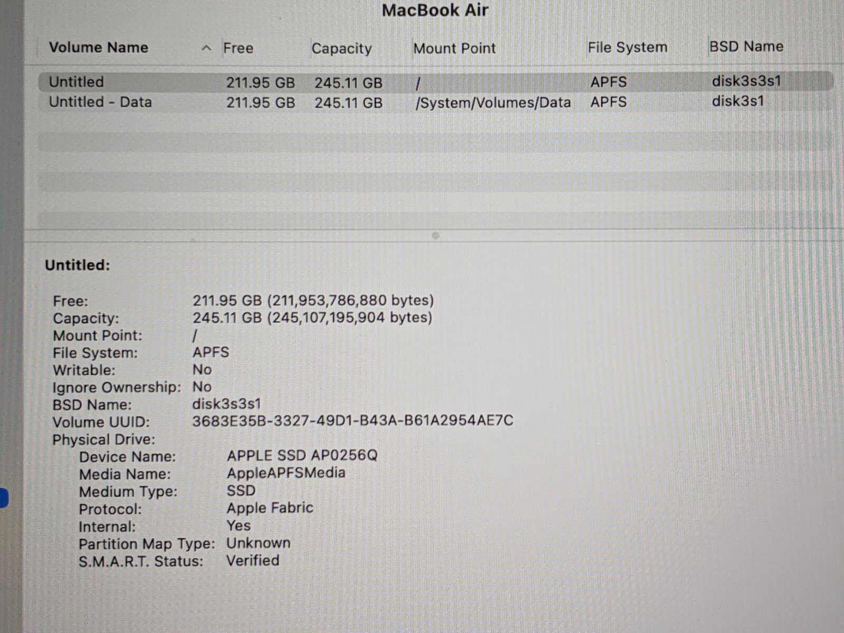Click the disk3s1 BSD name cell
The width and height of the screenshot is (844, 633).
point(737,101)
